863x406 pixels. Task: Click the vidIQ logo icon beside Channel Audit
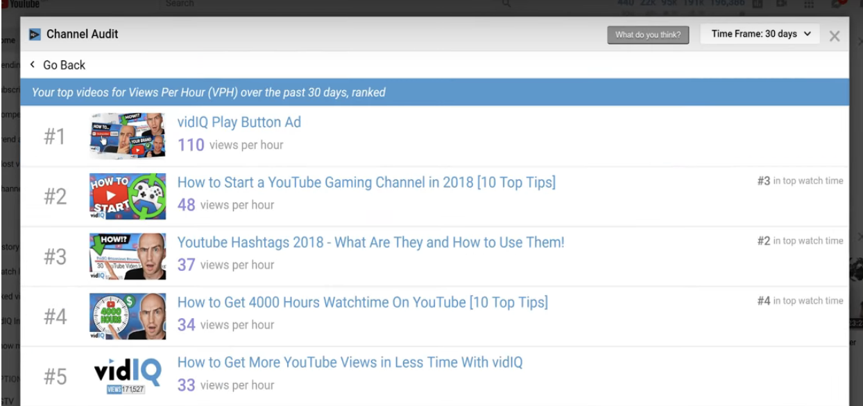click(x=35, y=34)
